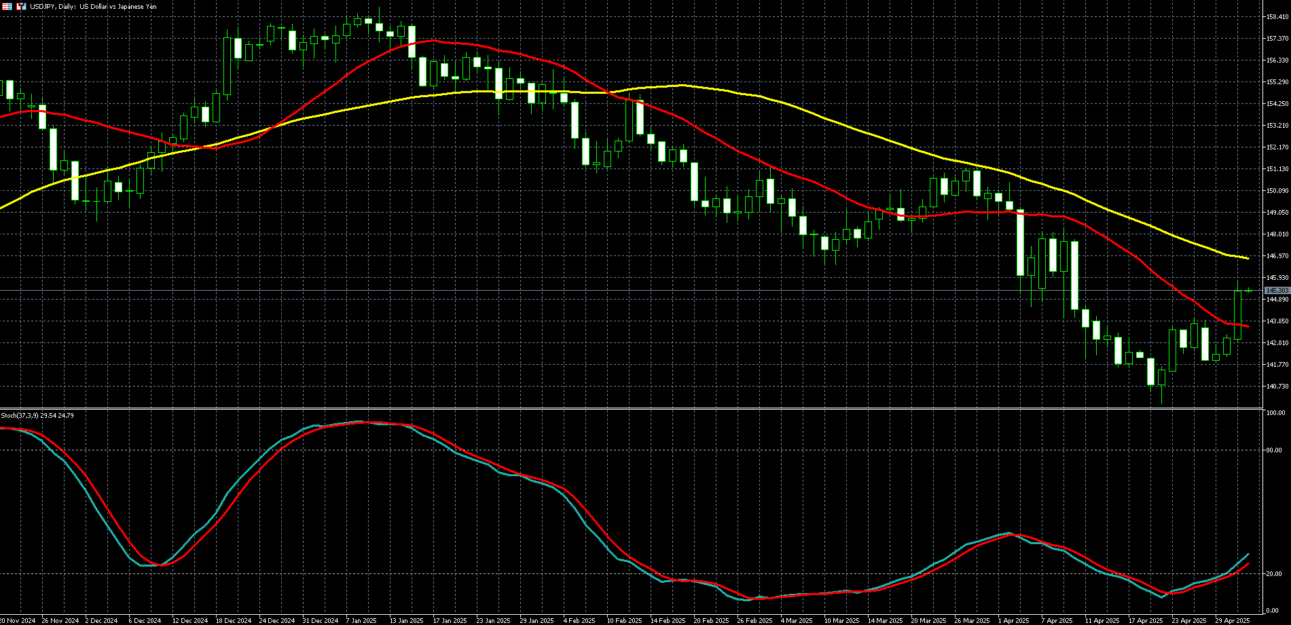Select the red moving average line end
Viewport: 1291px width, 625px height.
tap(1247, 326)
